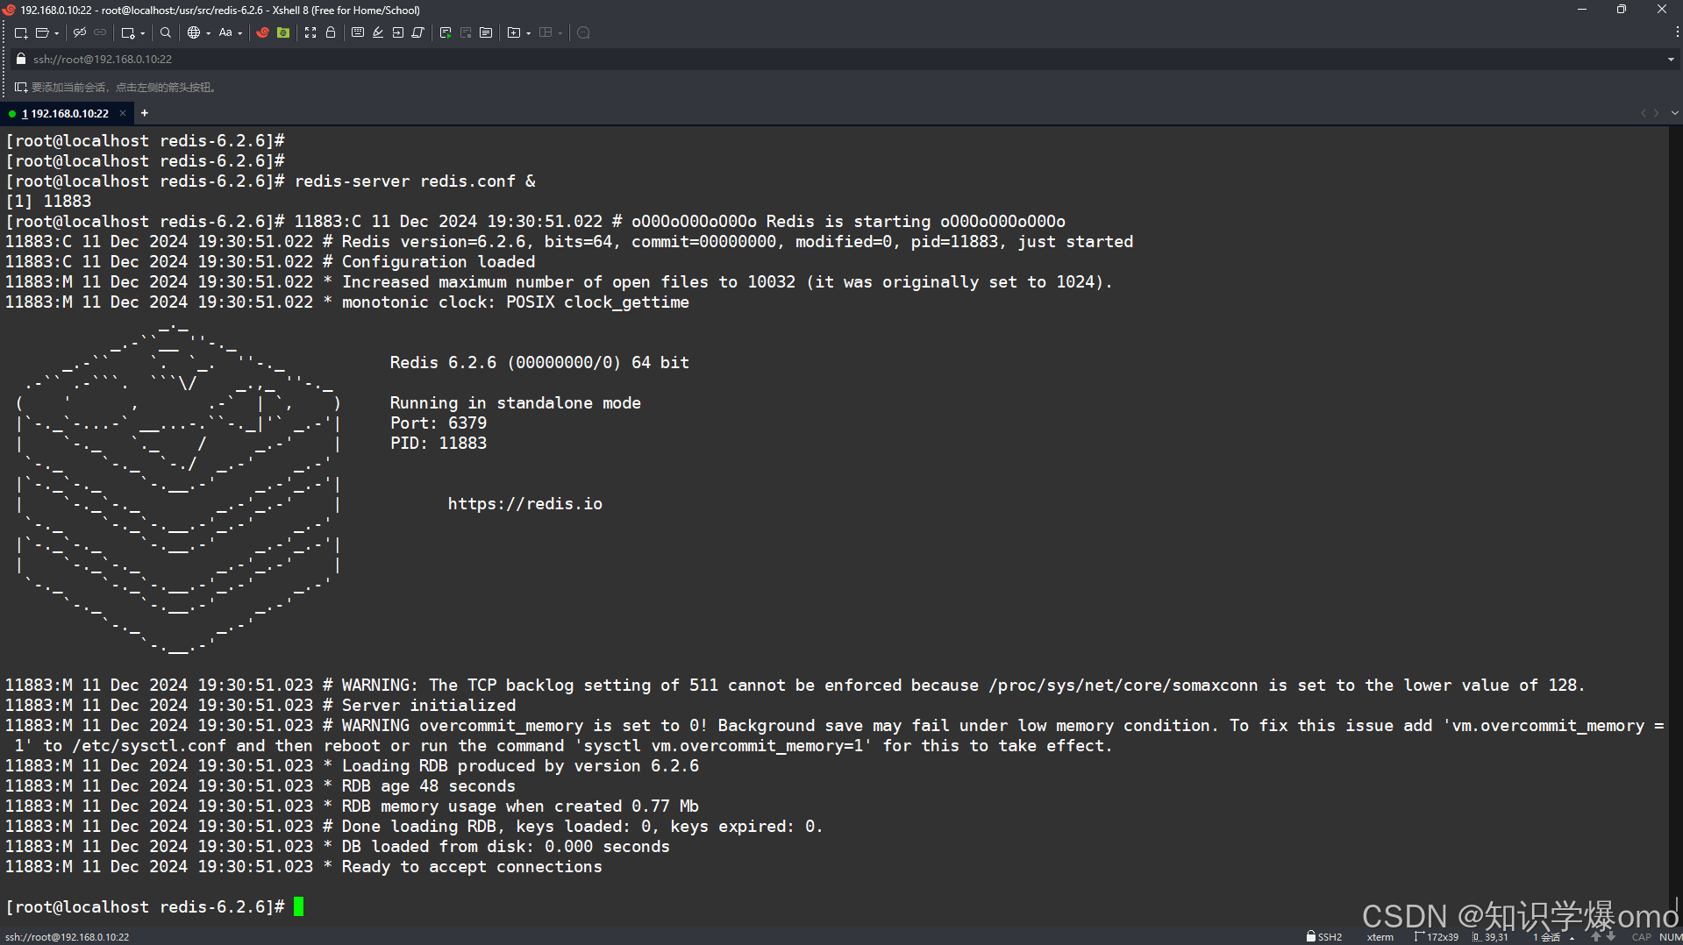Click the status bar up arrow icon
The height and width of the screenshot is (945, 1683).
tap(1595, 937)
